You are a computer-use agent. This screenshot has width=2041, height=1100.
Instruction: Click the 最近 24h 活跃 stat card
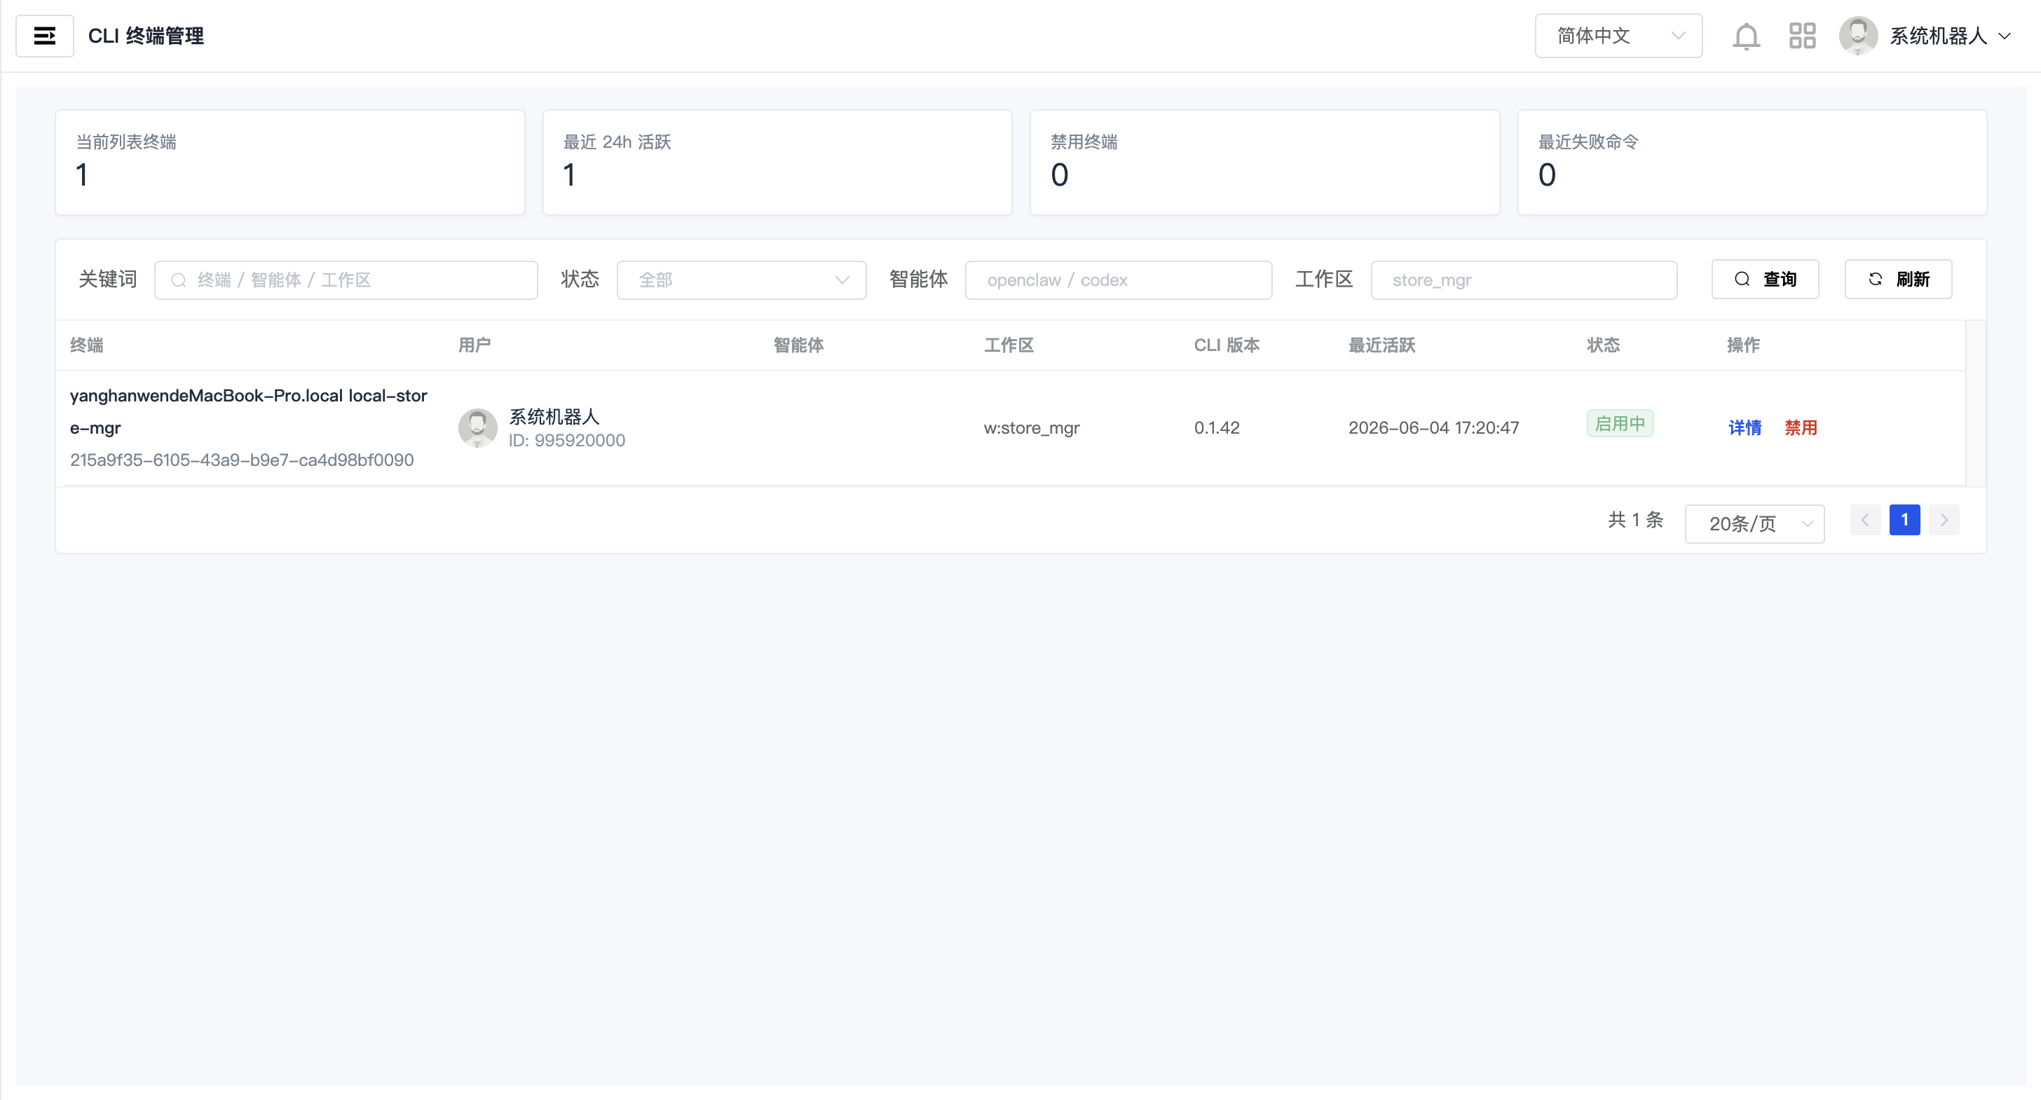(777, 163)
